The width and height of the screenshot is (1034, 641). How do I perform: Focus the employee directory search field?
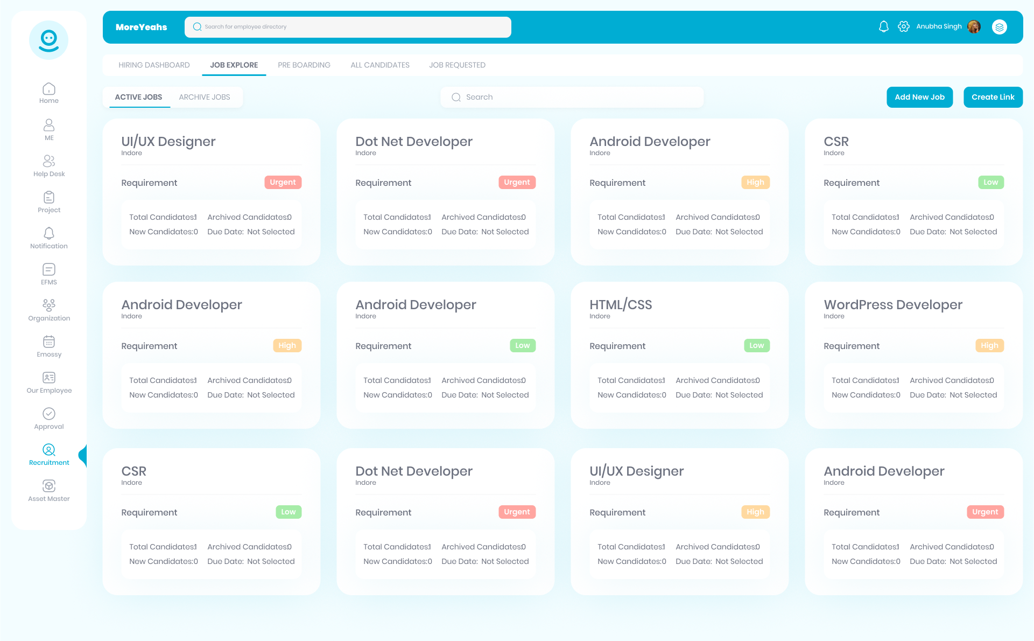(348, 27)
